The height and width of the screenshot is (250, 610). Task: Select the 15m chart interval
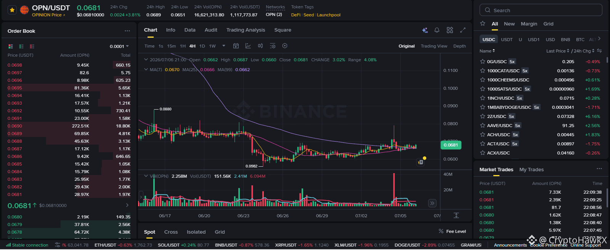click(x=172, y=46)
